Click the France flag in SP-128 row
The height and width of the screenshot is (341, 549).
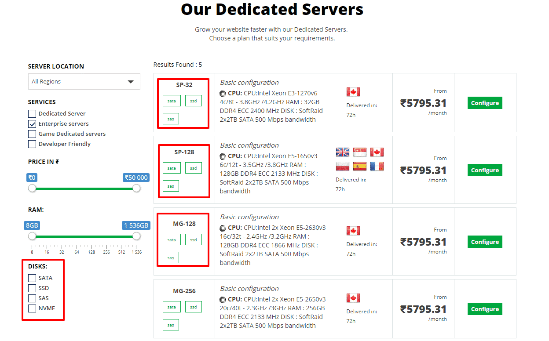tap(377, 167)
